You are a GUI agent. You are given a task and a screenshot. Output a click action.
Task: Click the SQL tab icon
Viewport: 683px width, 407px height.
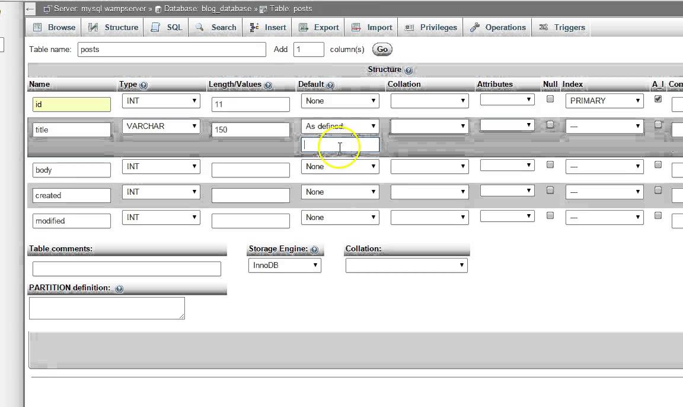pos(155,27)
